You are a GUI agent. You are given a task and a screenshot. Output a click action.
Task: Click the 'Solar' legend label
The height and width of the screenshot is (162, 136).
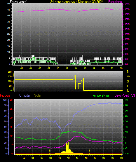tap(38, 95)
